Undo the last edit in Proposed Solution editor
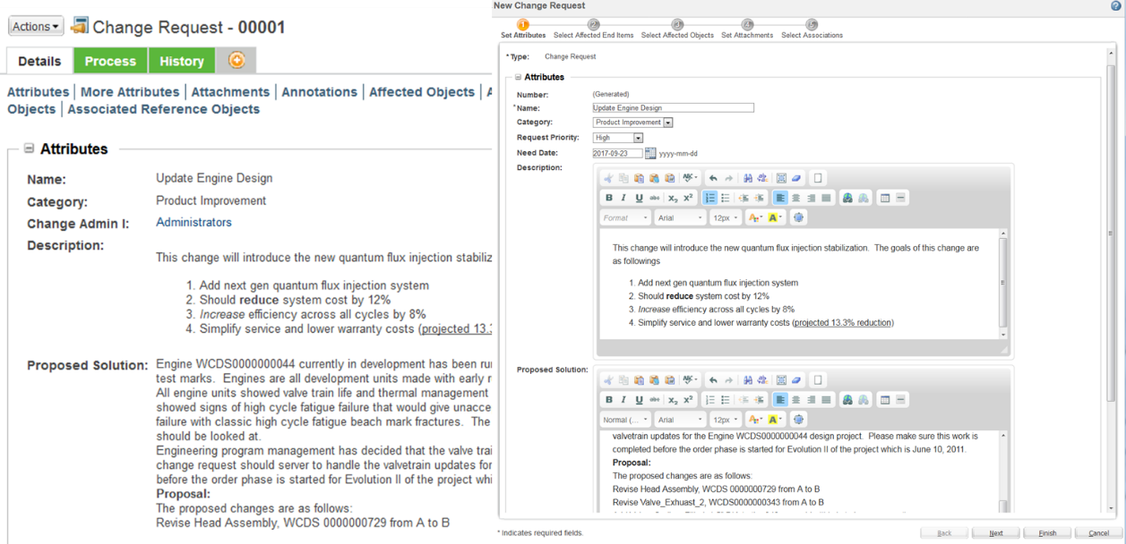 (x=713, y=380)
